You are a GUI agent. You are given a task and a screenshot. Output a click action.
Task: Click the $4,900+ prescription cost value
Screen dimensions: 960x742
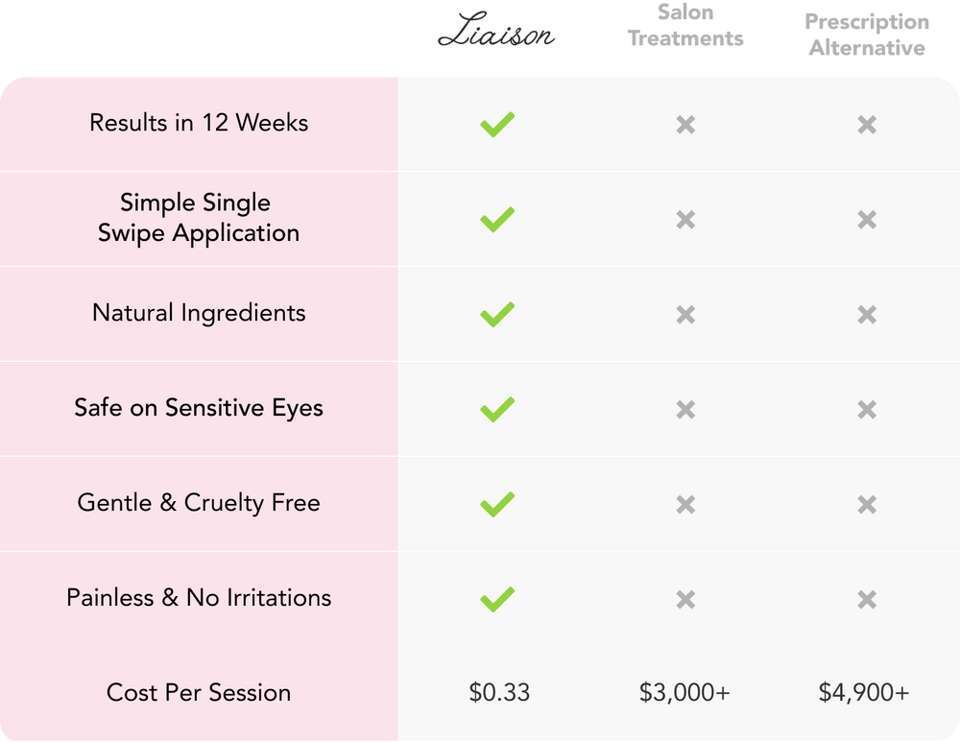click(864, 692)
